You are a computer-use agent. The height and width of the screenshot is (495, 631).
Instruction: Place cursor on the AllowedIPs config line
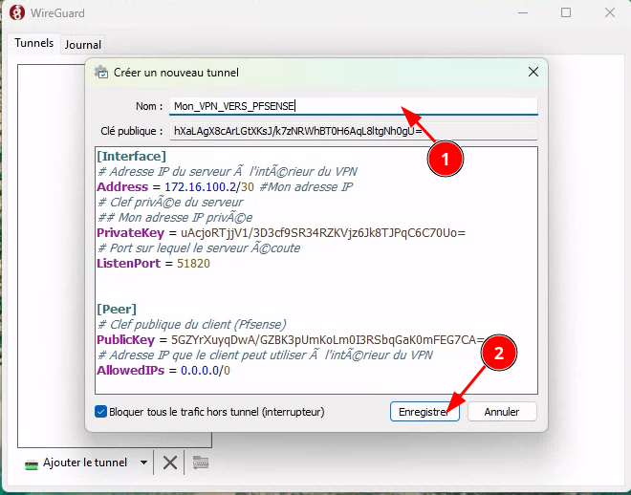(163, 370)
